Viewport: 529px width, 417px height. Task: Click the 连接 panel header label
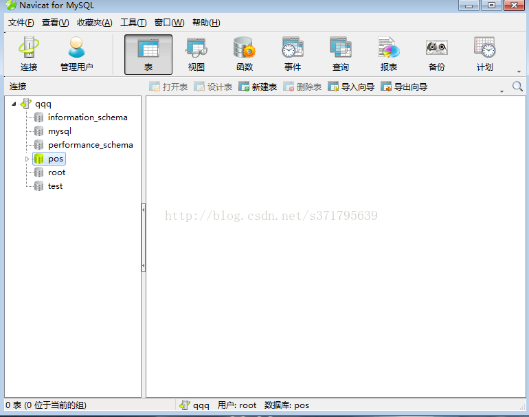pos(18,87)
